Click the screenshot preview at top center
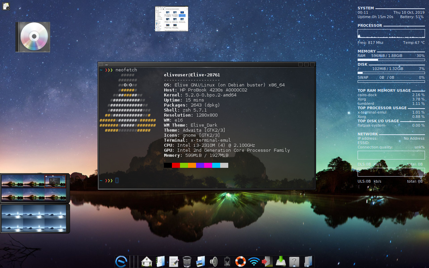 171,18
